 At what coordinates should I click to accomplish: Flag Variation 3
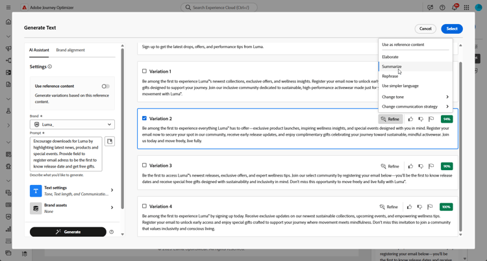tap(431, 166)
